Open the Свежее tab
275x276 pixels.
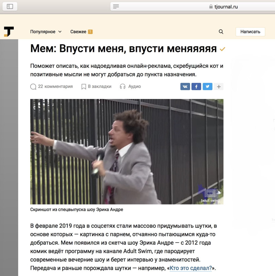coord(78,32)
